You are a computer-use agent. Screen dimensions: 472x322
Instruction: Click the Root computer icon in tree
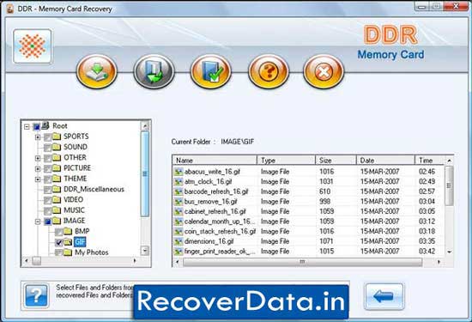point(45,125)
